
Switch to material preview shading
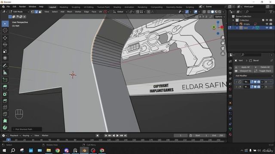tap(216, 12)
